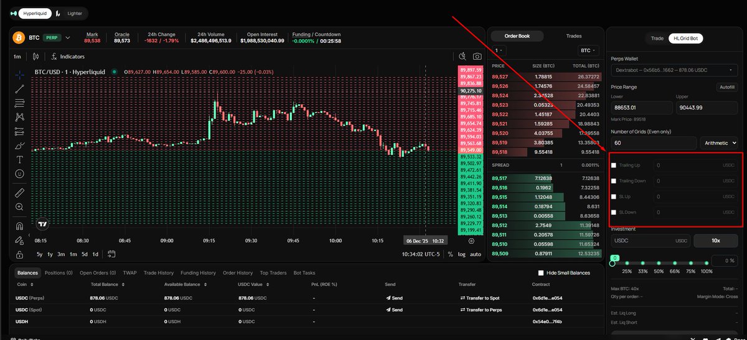Screen dimensions: 747x340
Task: Enable the Trailing Up checkbox
Action: pyautogui.click(x=614, y=165)
